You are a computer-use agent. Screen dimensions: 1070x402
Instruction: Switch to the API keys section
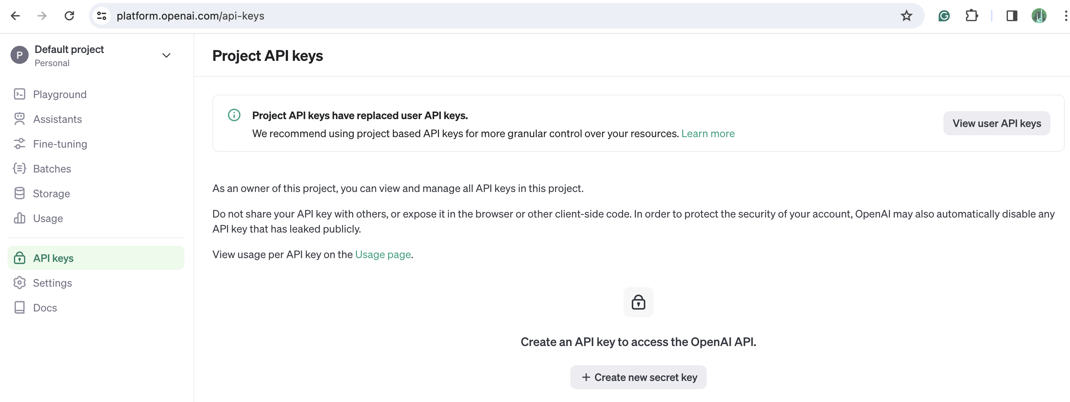[53, 258]
